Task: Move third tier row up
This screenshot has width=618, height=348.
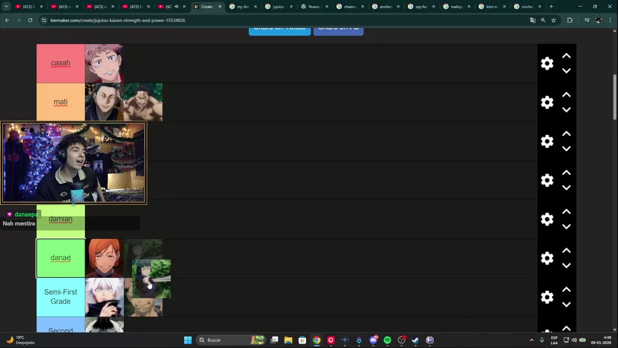Action: coord(566,134)
